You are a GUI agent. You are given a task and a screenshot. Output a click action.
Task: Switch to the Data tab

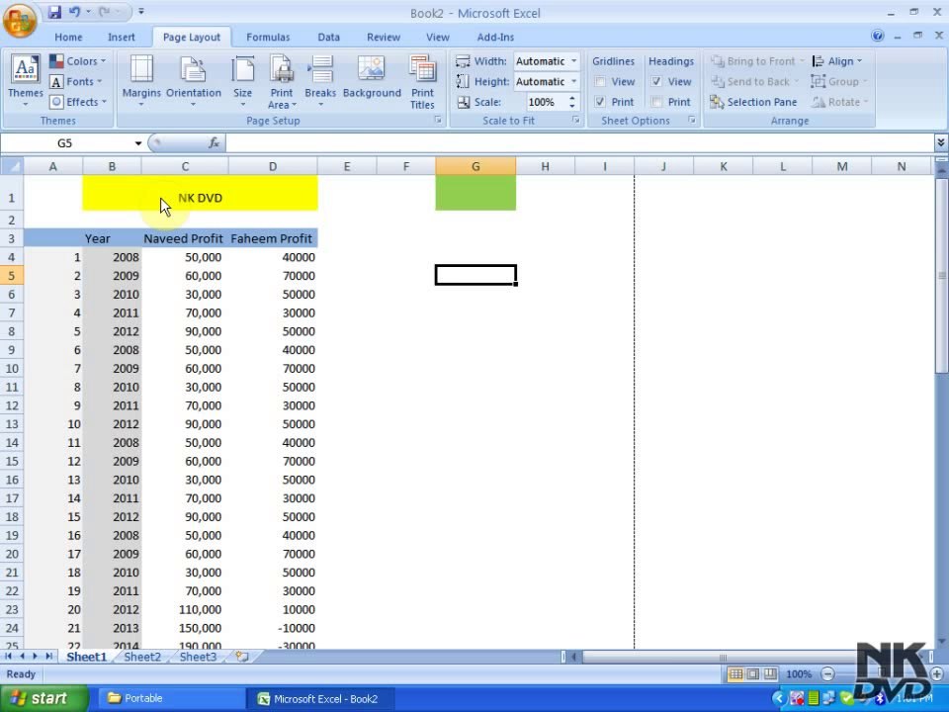coord(328,37)
